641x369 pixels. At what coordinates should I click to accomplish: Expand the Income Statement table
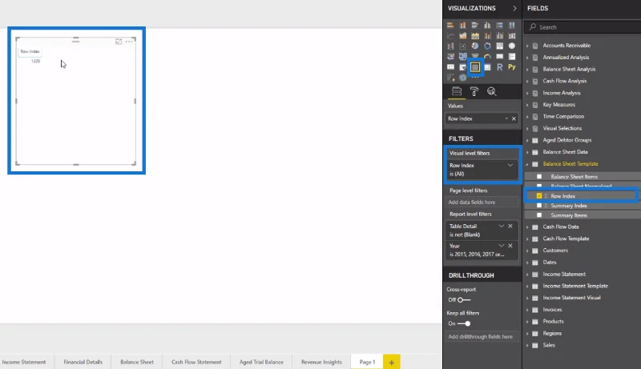pos(527,275)
